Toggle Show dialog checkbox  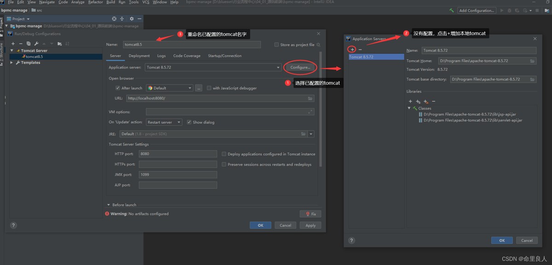[x=190, y=122]
